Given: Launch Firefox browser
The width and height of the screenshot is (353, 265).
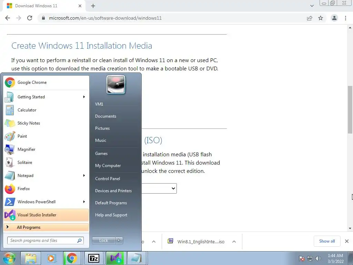Looking at the screenshot, I should click(x=46, y=189).
